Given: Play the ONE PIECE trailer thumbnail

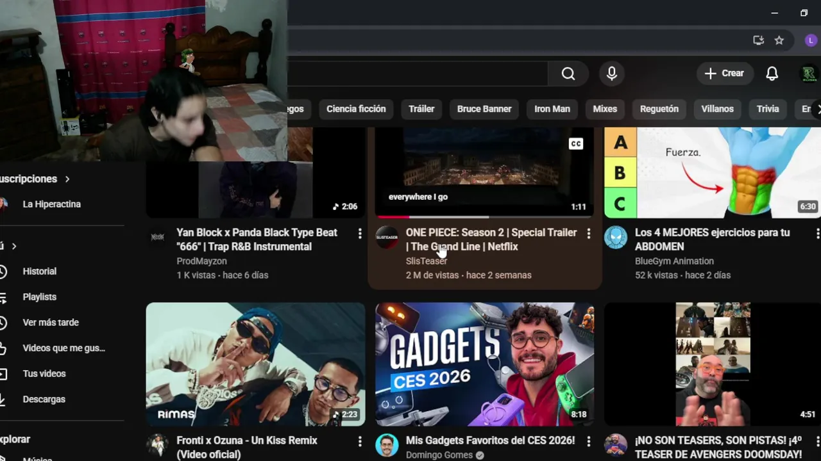Looking at the screenshot, I should point(484,172).
